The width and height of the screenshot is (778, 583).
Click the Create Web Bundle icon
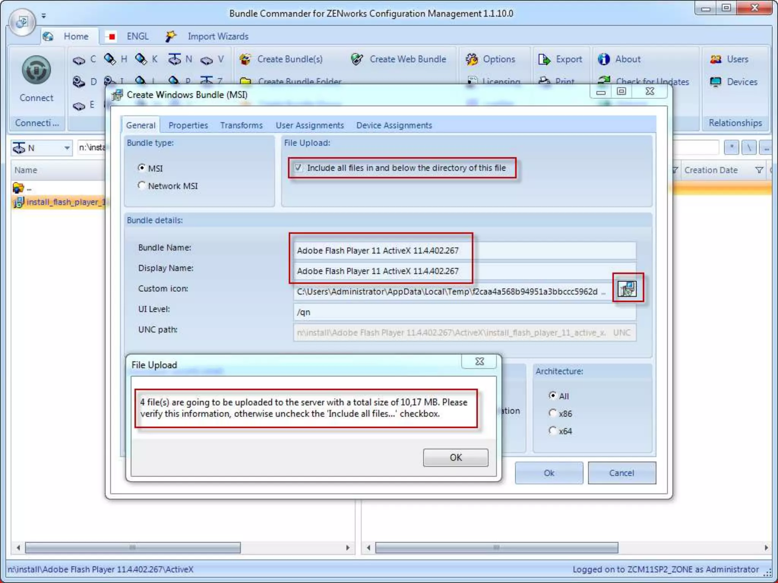tap(357, 59)
